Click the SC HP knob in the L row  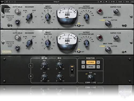click(44, 65)
